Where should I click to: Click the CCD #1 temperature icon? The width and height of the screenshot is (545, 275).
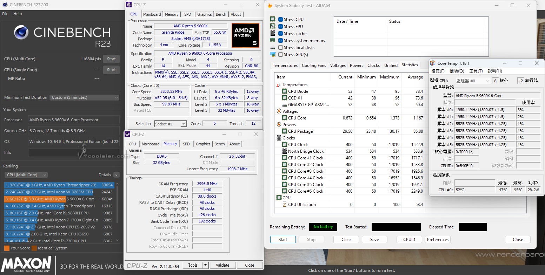285,98
